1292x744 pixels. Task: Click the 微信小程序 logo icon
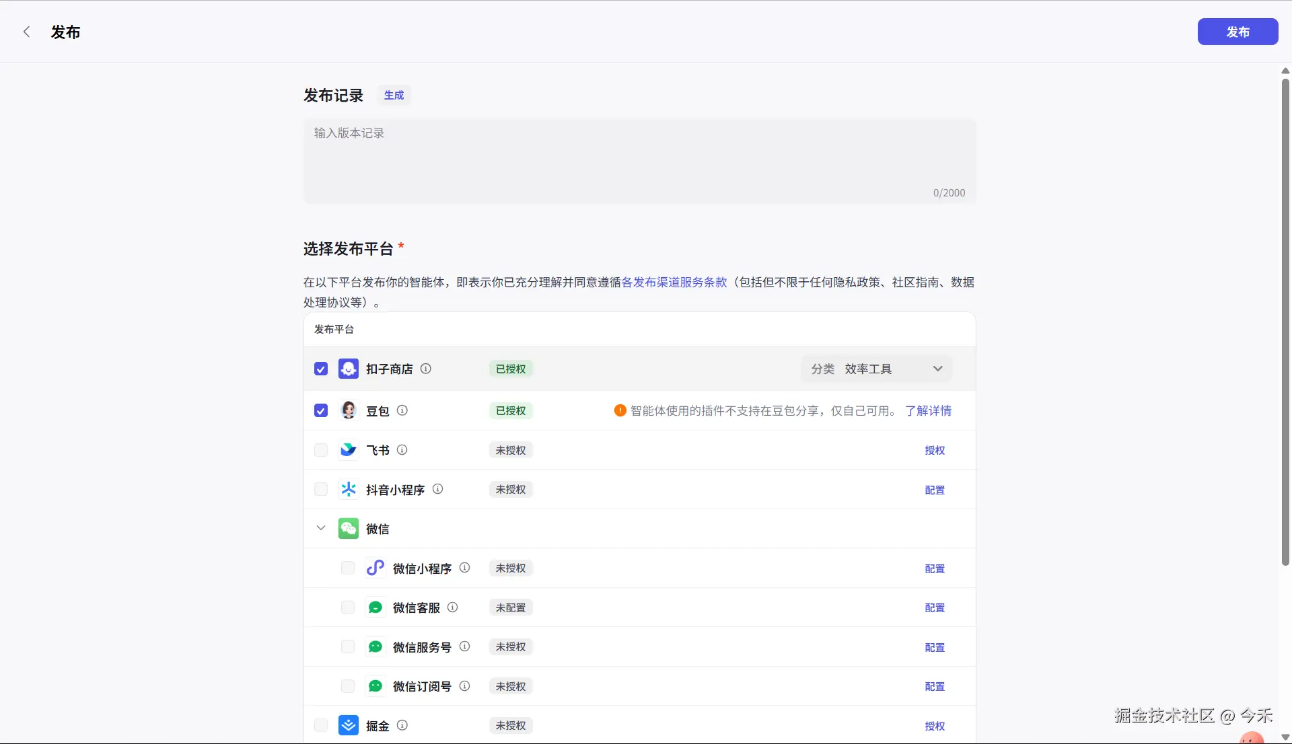pos(375,568)
